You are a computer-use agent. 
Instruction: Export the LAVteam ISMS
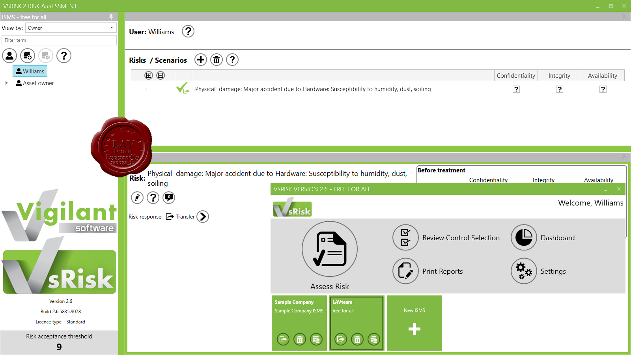(x=341, y=339)
